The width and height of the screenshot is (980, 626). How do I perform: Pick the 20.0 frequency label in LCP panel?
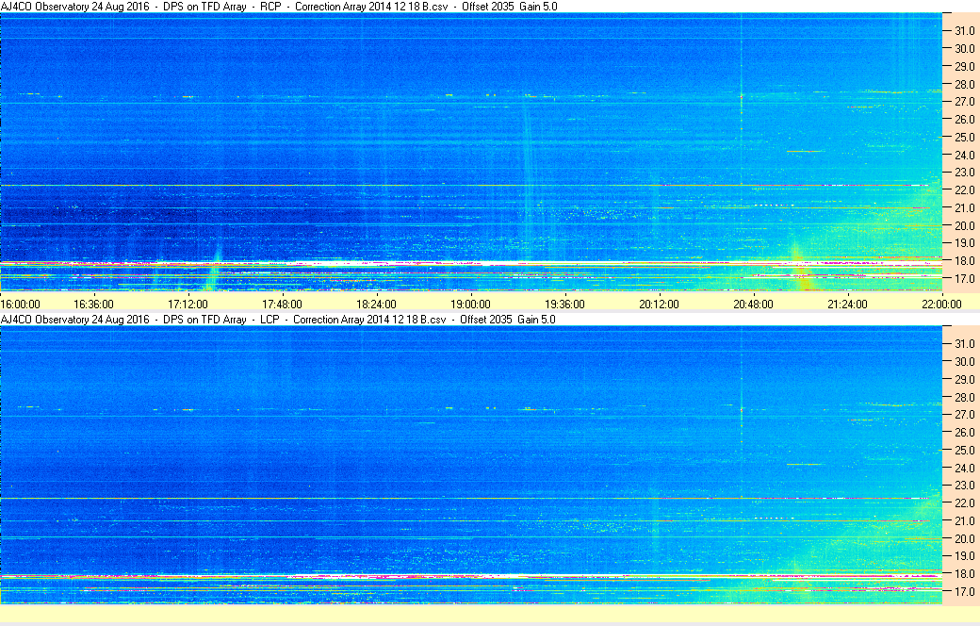point(964,538)
